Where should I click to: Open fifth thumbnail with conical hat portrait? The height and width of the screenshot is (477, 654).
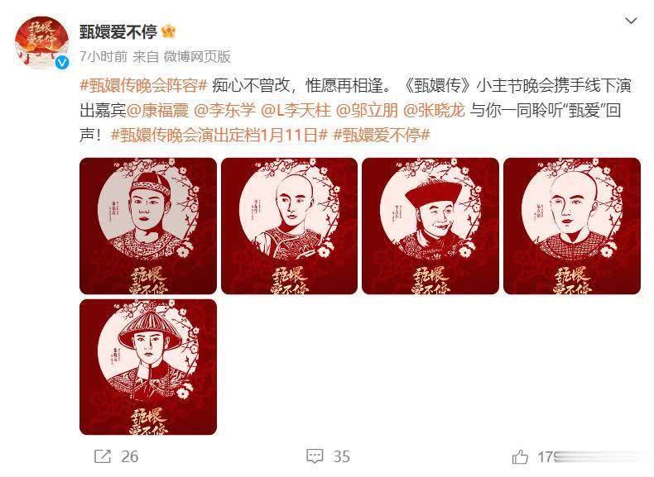tap(148, 366)
